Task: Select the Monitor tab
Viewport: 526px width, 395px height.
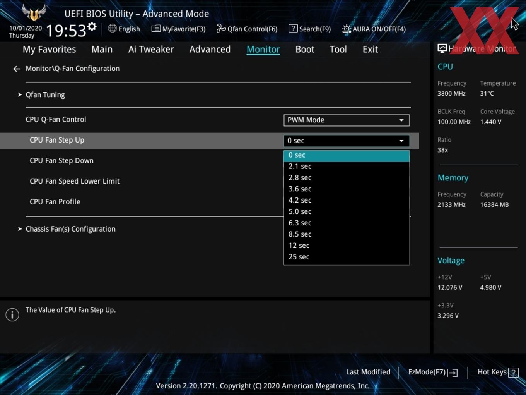Action: pyautogui.click(x=263, y=49)
